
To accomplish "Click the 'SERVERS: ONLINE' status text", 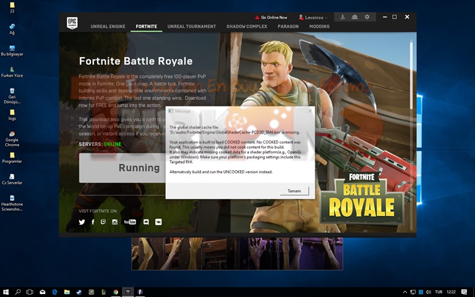I will [100, 144].
